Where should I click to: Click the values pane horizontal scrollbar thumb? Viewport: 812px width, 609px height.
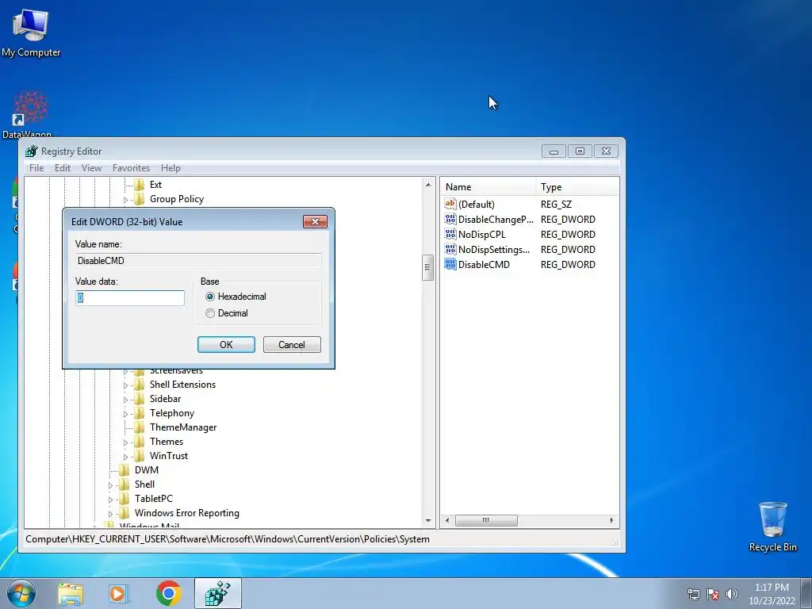(x=486, y=520)
